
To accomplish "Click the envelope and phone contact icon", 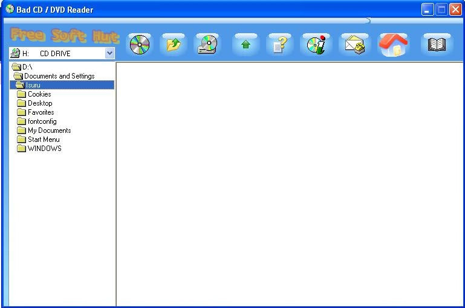I will click(355, 45).
